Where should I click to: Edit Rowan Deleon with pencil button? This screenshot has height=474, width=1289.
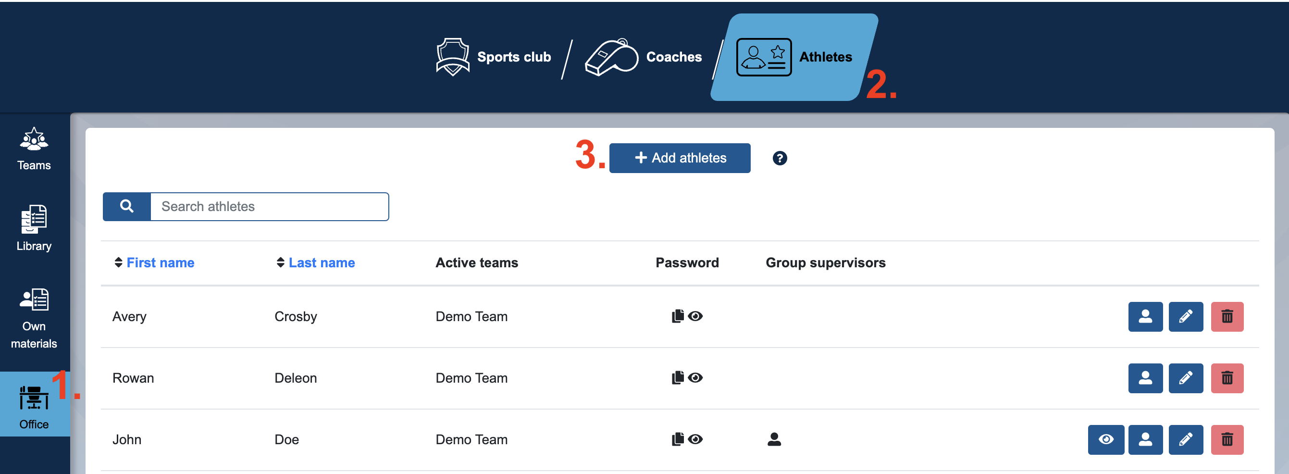1185,378
